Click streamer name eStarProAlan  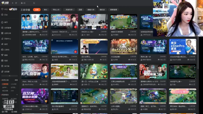click(29, 85)
